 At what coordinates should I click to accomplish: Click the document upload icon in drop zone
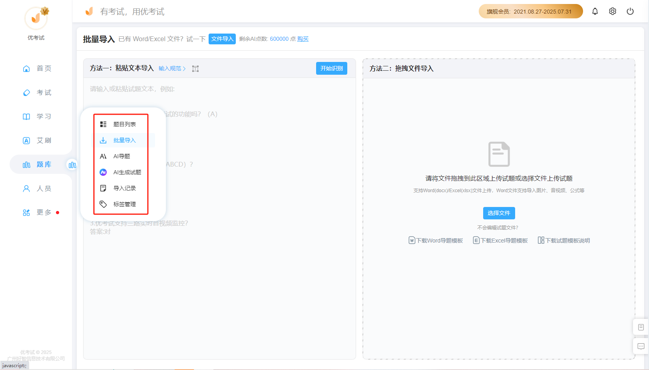click(x=499, y=154)
